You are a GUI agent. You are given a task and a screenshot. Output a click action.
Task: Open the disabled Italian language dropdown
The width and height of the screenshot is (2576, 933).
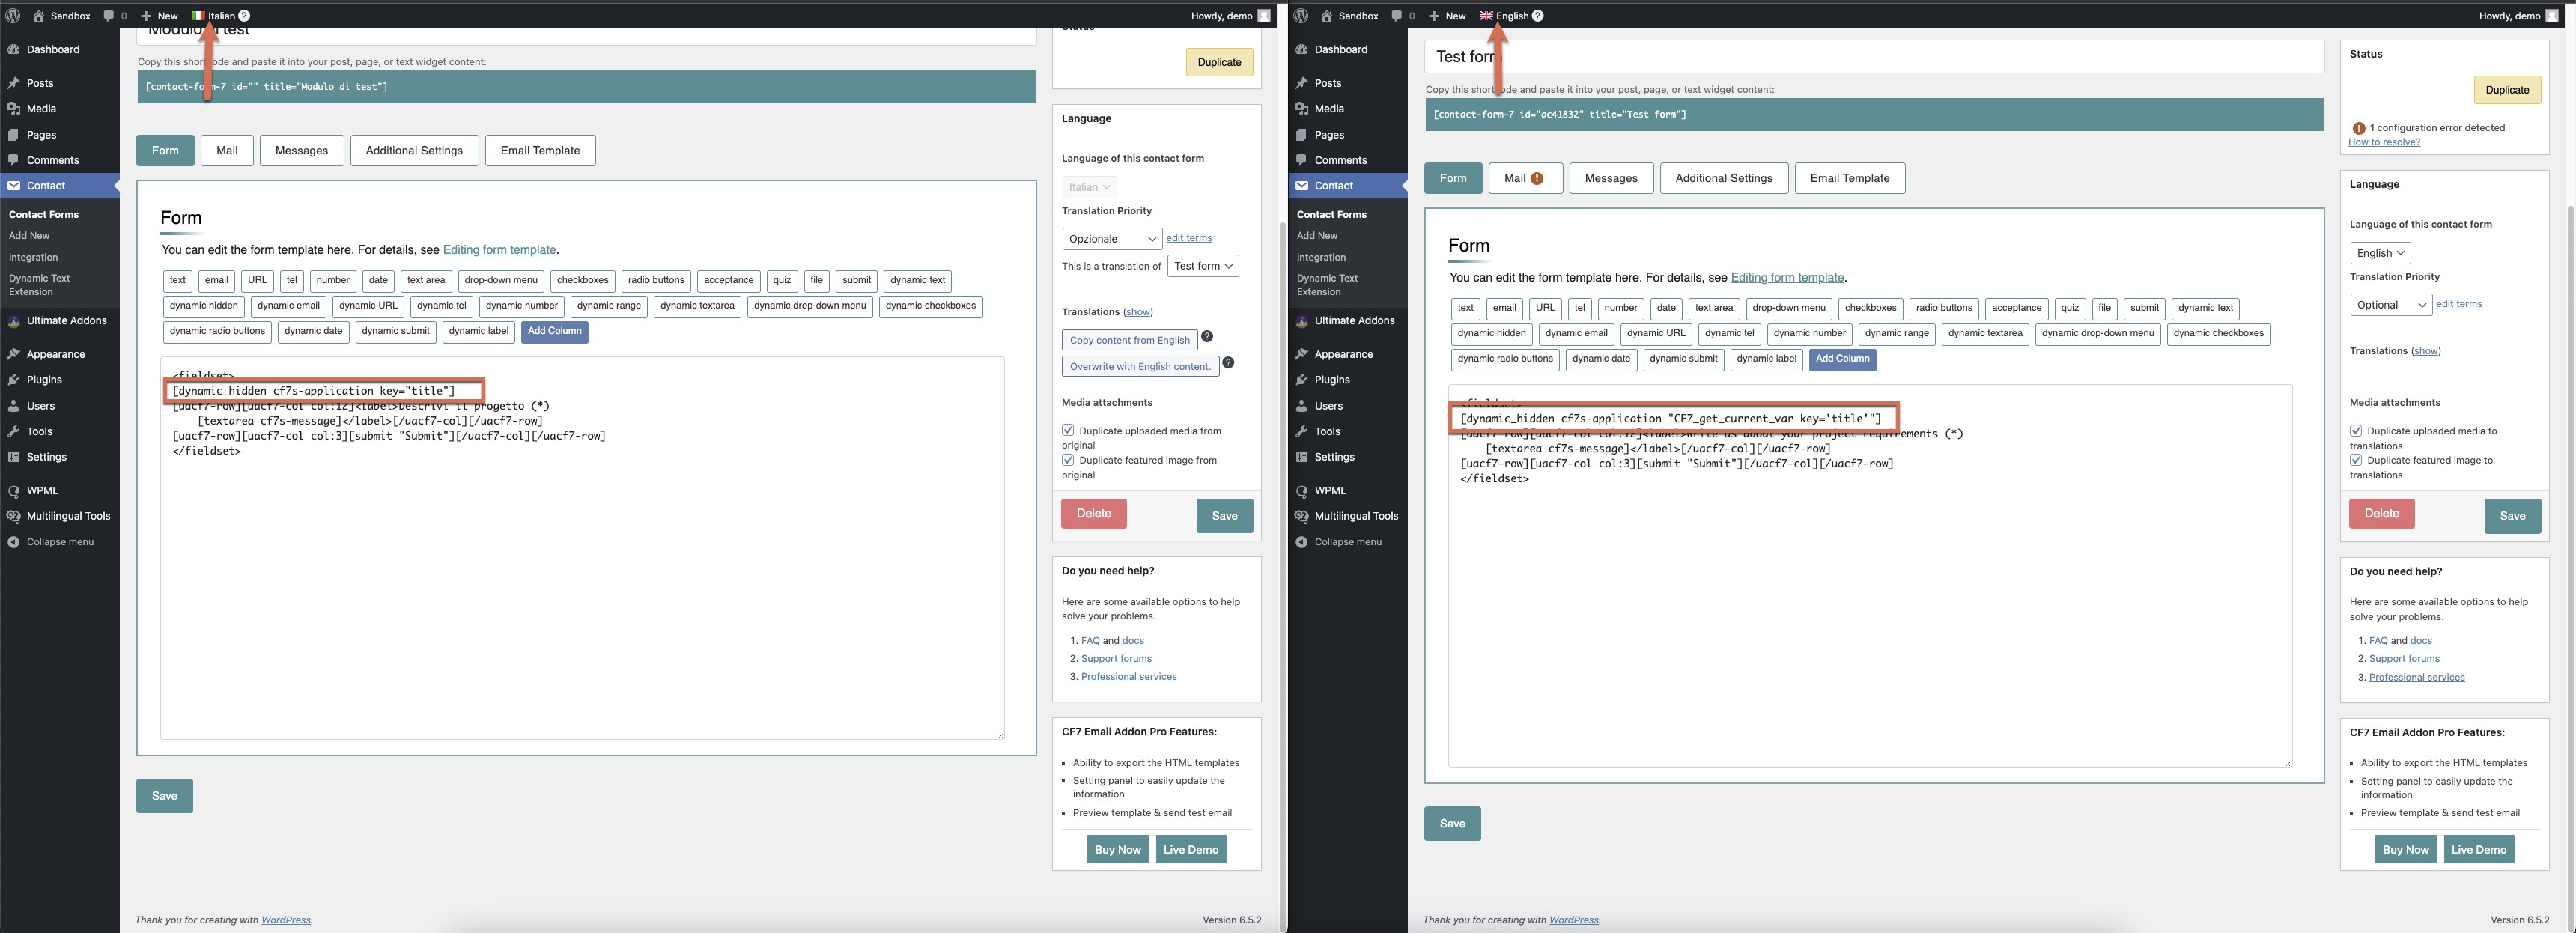pos(1089,187)
